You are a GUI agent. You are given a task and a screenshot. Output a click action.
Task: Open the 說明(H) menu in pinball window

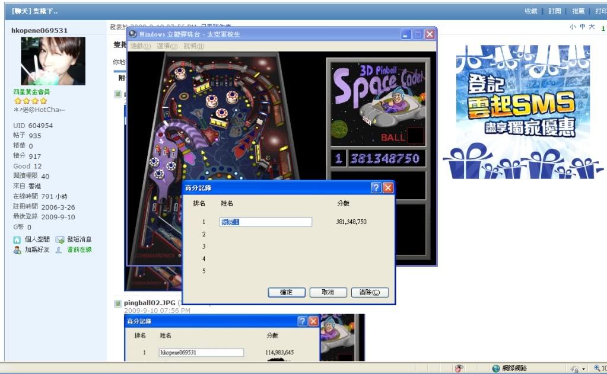coord(194,46)
